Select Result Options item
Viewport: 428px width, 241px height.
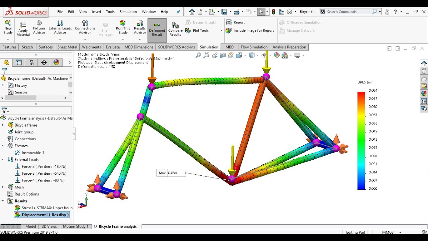tap(23, 194)
